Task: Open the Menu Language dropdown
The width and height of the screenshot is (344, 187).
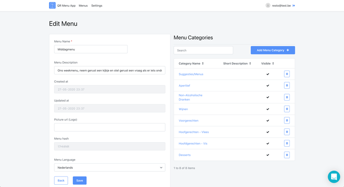Action: click(x=110, y=168)
